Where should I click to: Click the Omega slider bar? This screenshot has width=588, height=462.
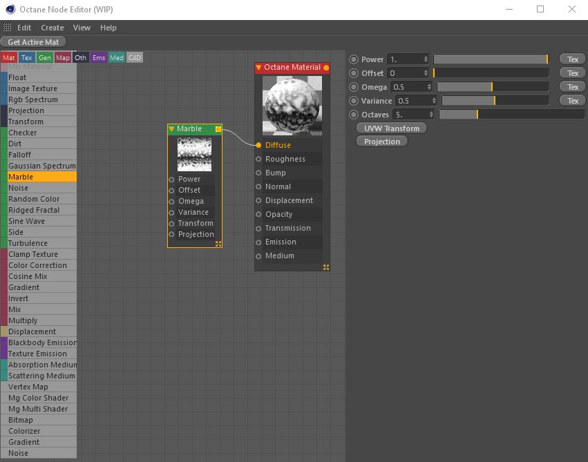[493, 87]
